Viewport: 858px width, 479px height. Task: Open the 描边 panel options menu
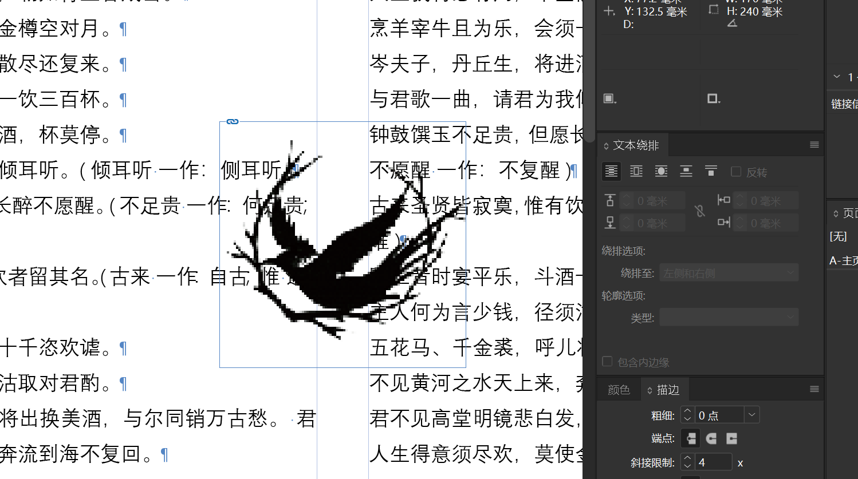click(814, 390)
